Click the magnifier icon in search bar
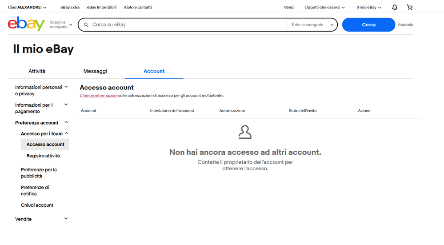444x245 pixels. pos(86,25)
